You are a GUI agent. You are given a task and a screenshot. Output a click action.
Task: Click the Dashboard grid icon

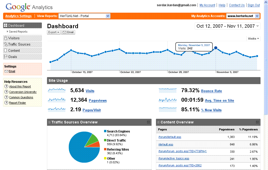pos(5,25)
